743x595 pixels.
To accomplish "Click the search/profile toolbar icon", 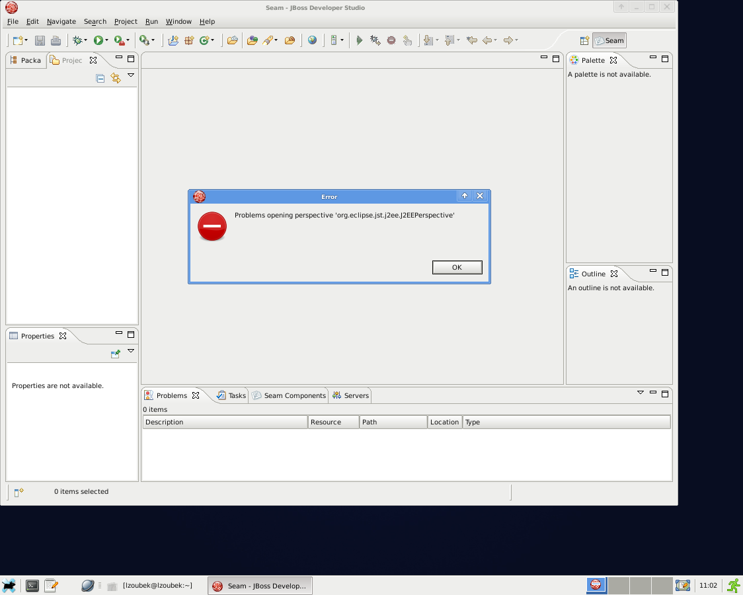I will tap(144, 41).
